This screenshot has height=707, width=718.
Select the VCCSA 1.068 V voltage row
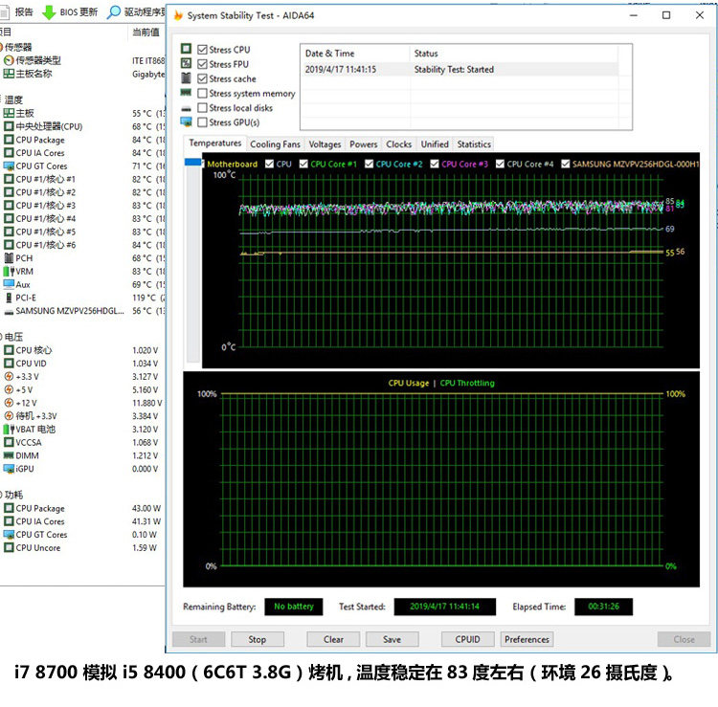tap(82, 443)
